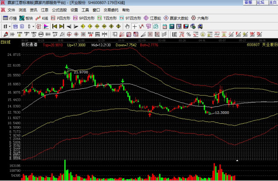
Task: Open the calculator icon in toolbar
Action: click(x=171, y=26)
